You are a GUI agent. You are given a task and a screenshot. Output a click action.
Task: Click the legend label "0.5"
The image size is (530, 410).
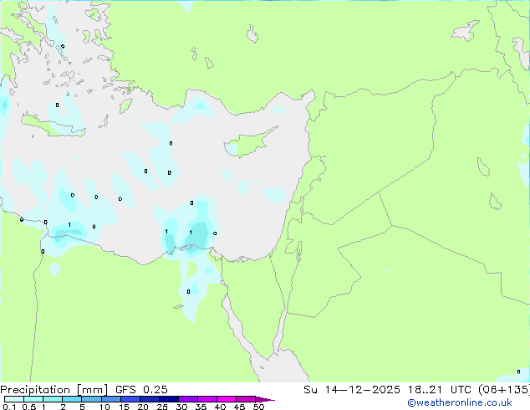tap(29, 407)
